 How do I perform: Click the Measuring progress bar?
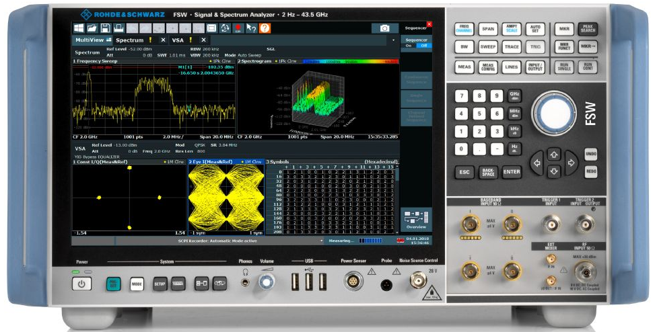click(370, 241)
